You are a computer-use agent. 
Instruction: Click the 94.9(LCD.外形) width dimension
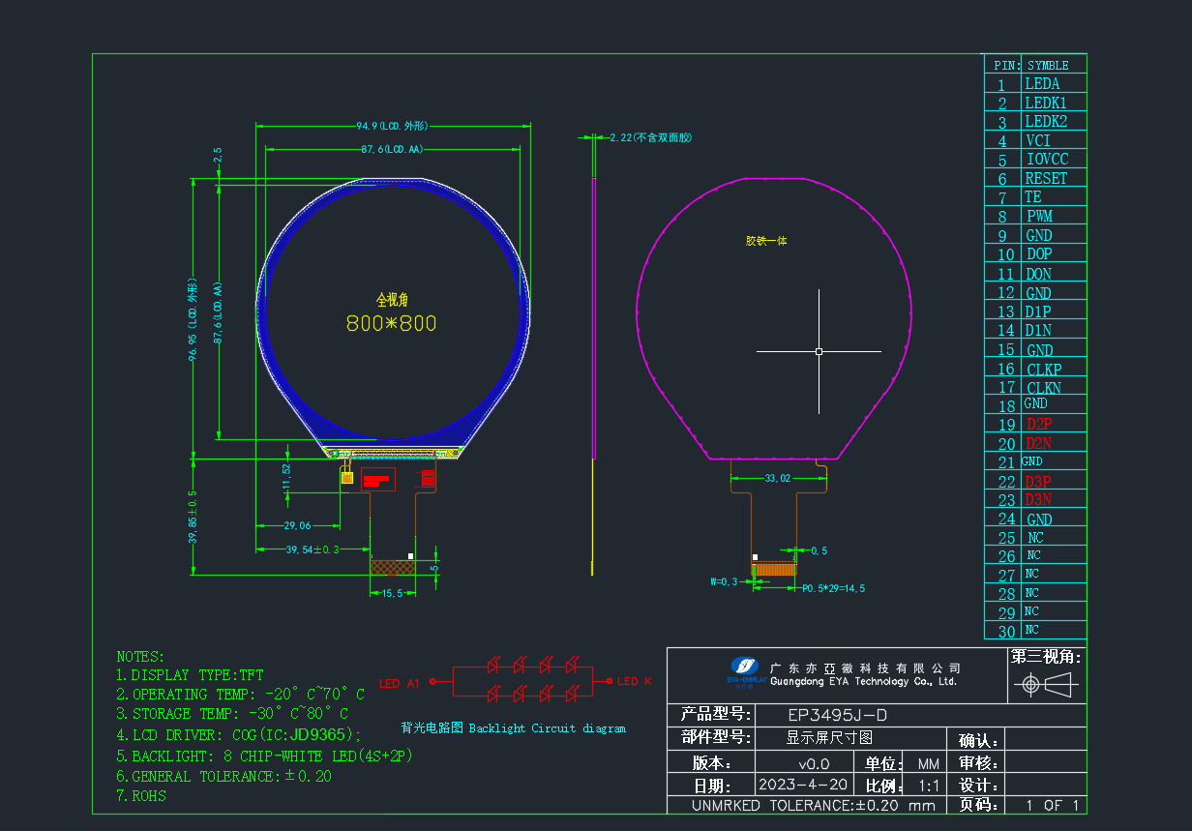pyautogui.click(x=392, y=126)
